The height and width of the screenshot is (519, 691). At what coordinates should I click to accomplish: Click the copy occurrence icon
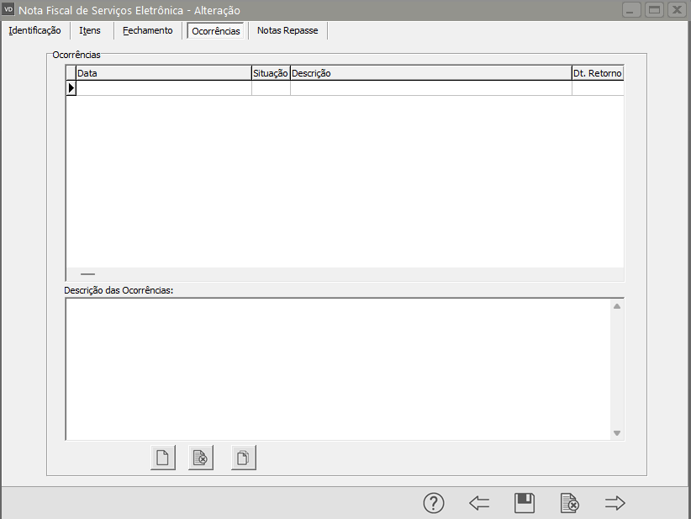tap(243, 458)
